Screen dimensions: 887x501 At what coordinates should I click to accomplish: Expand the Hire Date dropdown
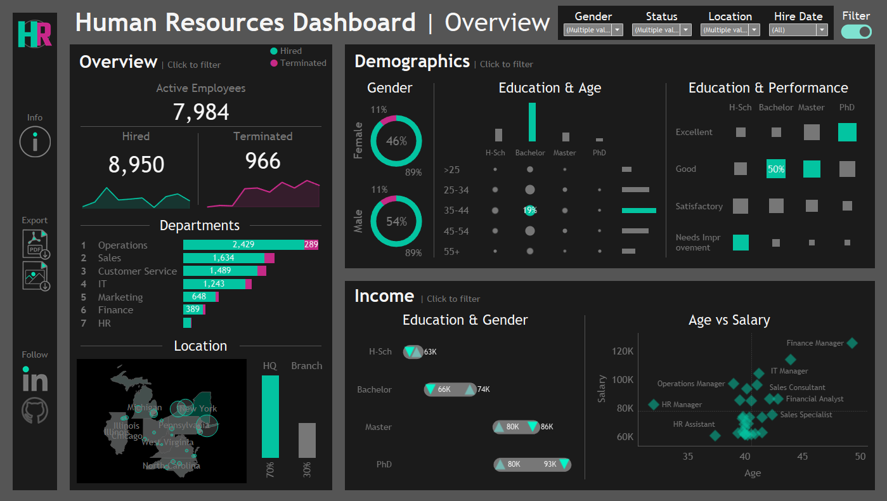click(820, 29)
